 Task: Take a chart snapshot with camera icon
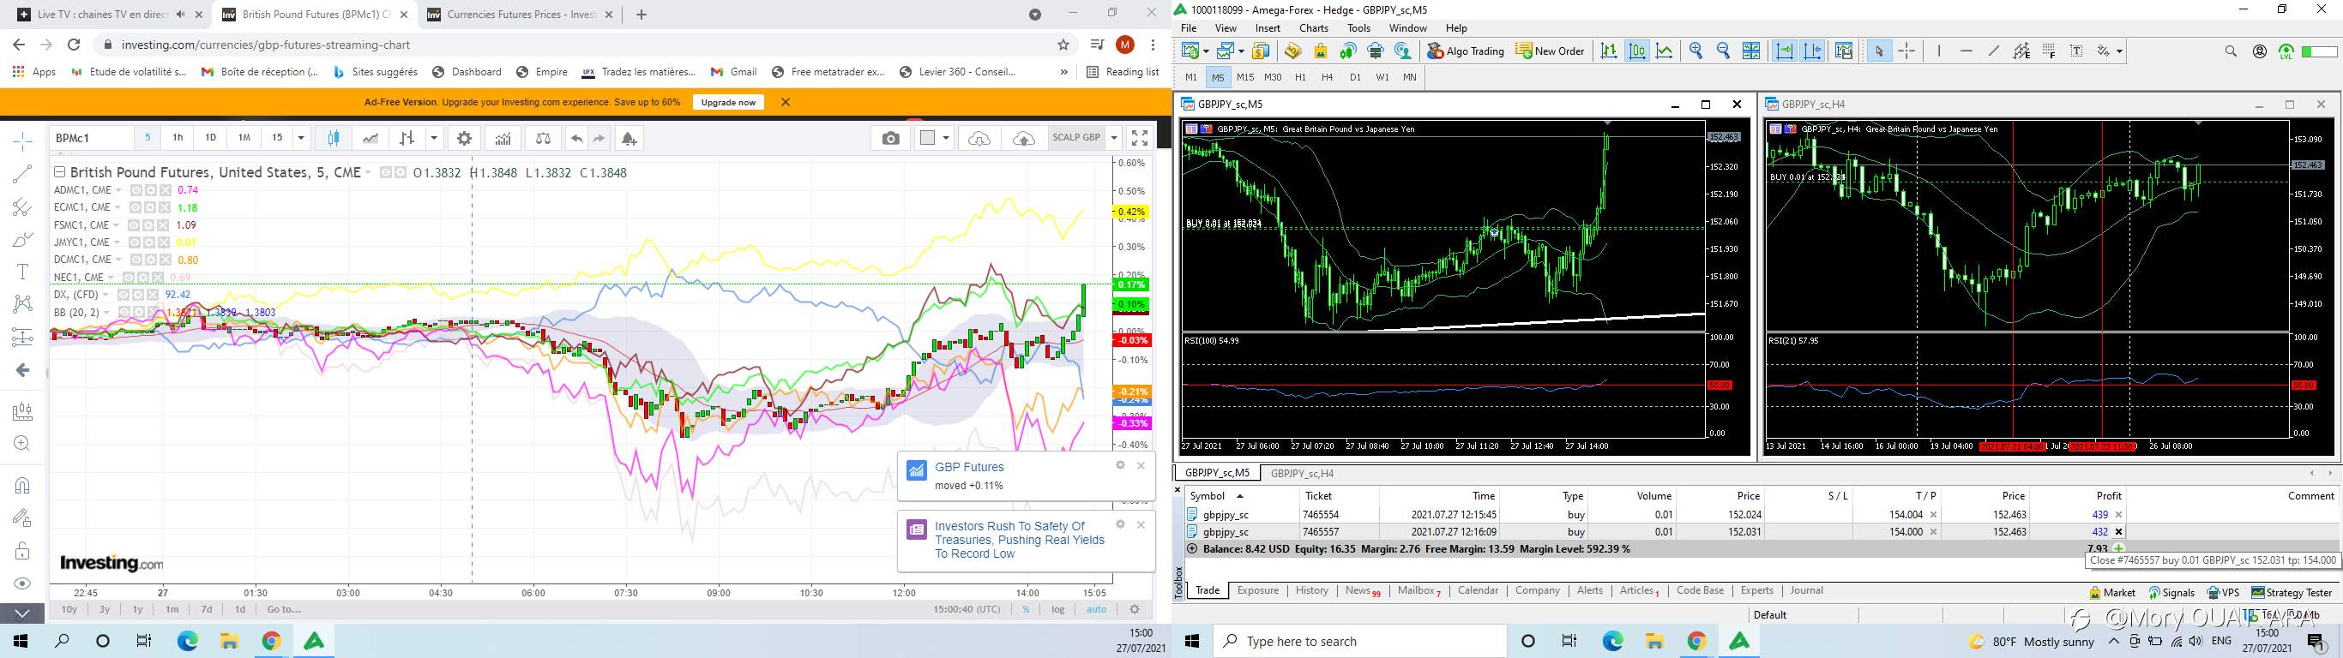tap(890, 138)
